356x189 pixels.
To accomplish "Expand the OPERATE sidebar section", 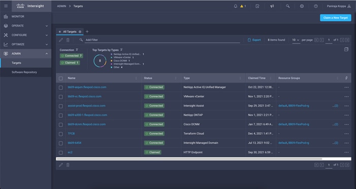I will (x=26, y=26).
